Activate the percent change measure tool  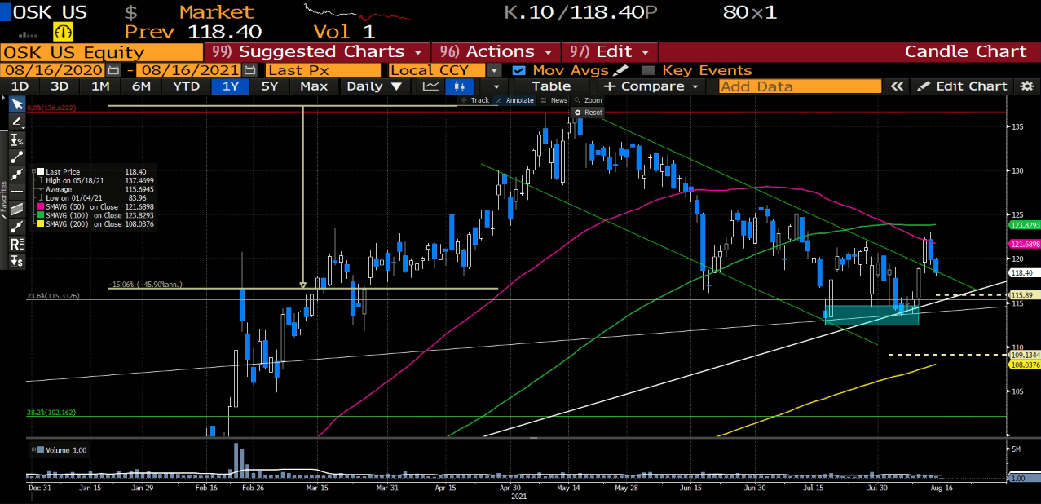click(x=16, y=139)
